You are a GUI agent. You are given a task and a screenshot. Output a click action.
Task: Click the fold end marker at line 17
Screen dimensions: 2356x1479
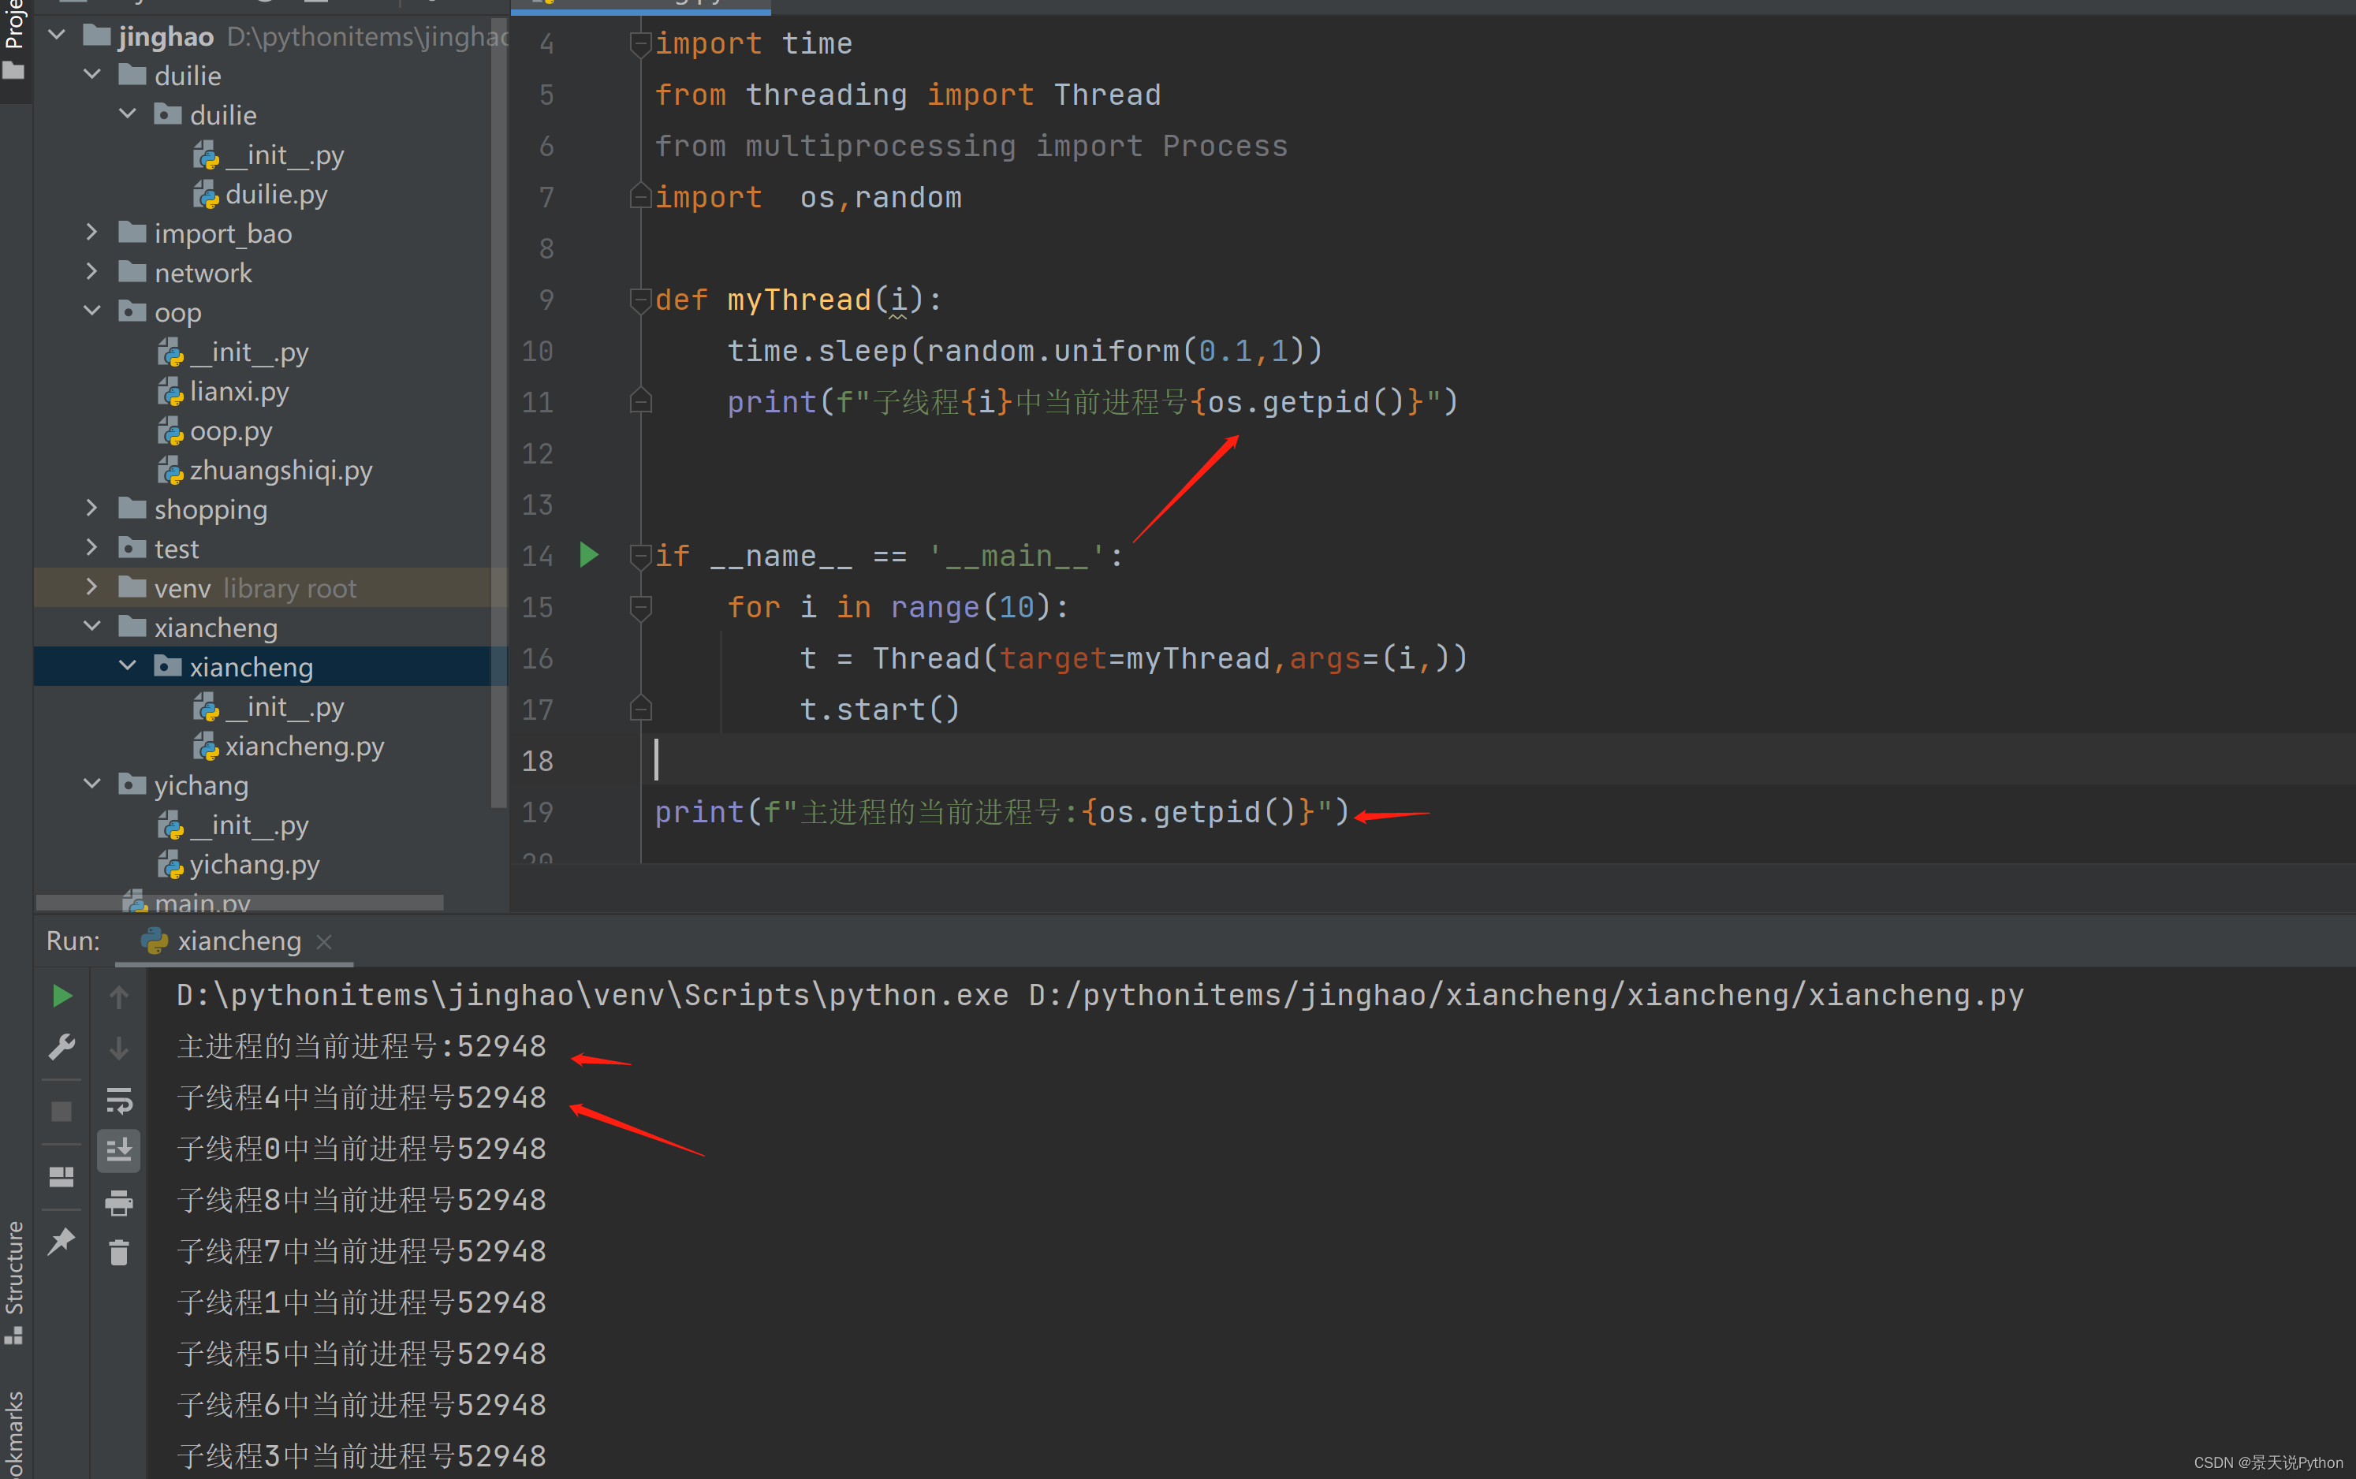pos(640,708)
